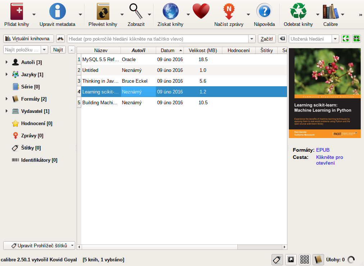Screen dimensions: 364x266
Task: Sort by the Datum column header
Action: click(x=170, y=50)
